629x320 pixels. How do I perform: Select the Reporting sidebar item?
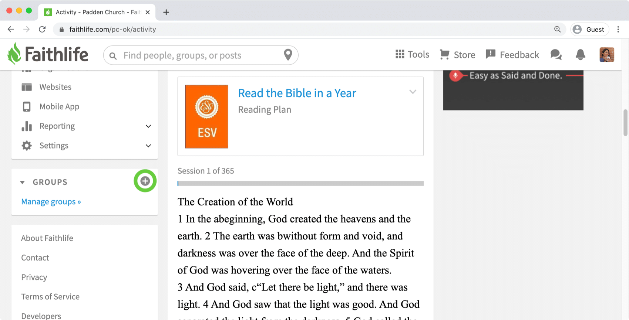click(x=84, y=126)
